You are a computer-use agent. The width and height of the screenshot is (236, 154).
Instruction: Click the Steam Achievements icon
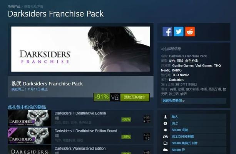point(165,130)
